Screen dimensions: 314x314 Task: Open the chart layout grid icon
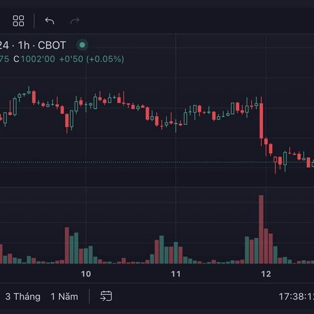18,21
